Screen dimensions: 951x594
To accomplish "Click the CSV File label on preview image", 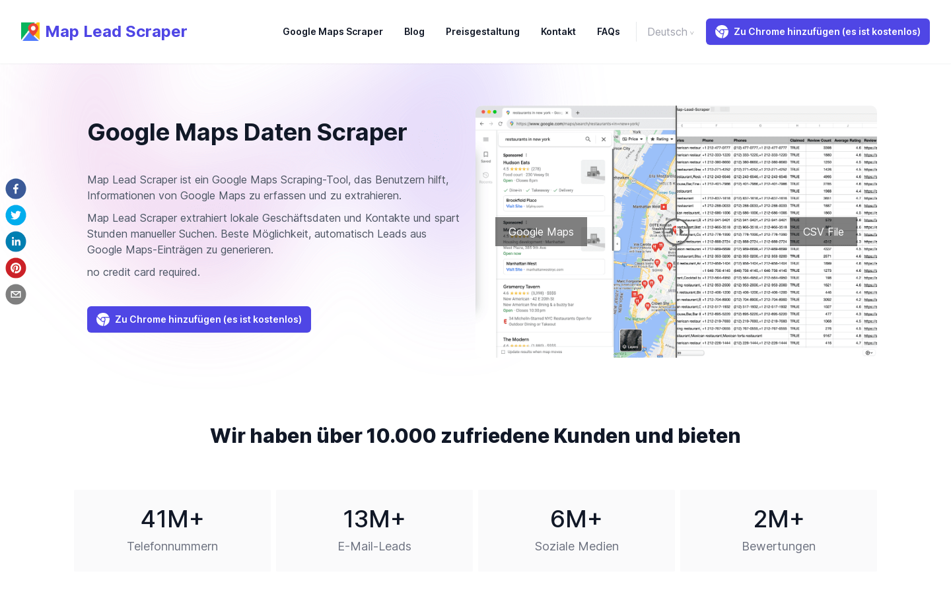I will [823, 232].
